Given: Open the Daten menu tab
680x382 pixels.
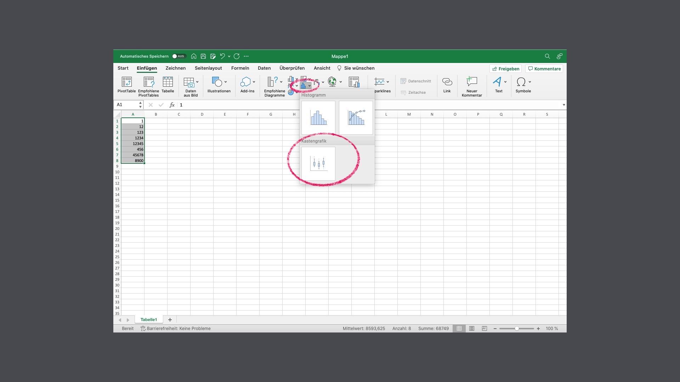Looking at the screenshot, I should coord(264,68).
